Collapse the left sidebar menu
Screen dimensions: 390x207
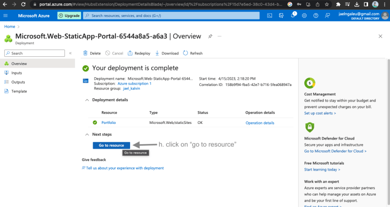(70, 53)
